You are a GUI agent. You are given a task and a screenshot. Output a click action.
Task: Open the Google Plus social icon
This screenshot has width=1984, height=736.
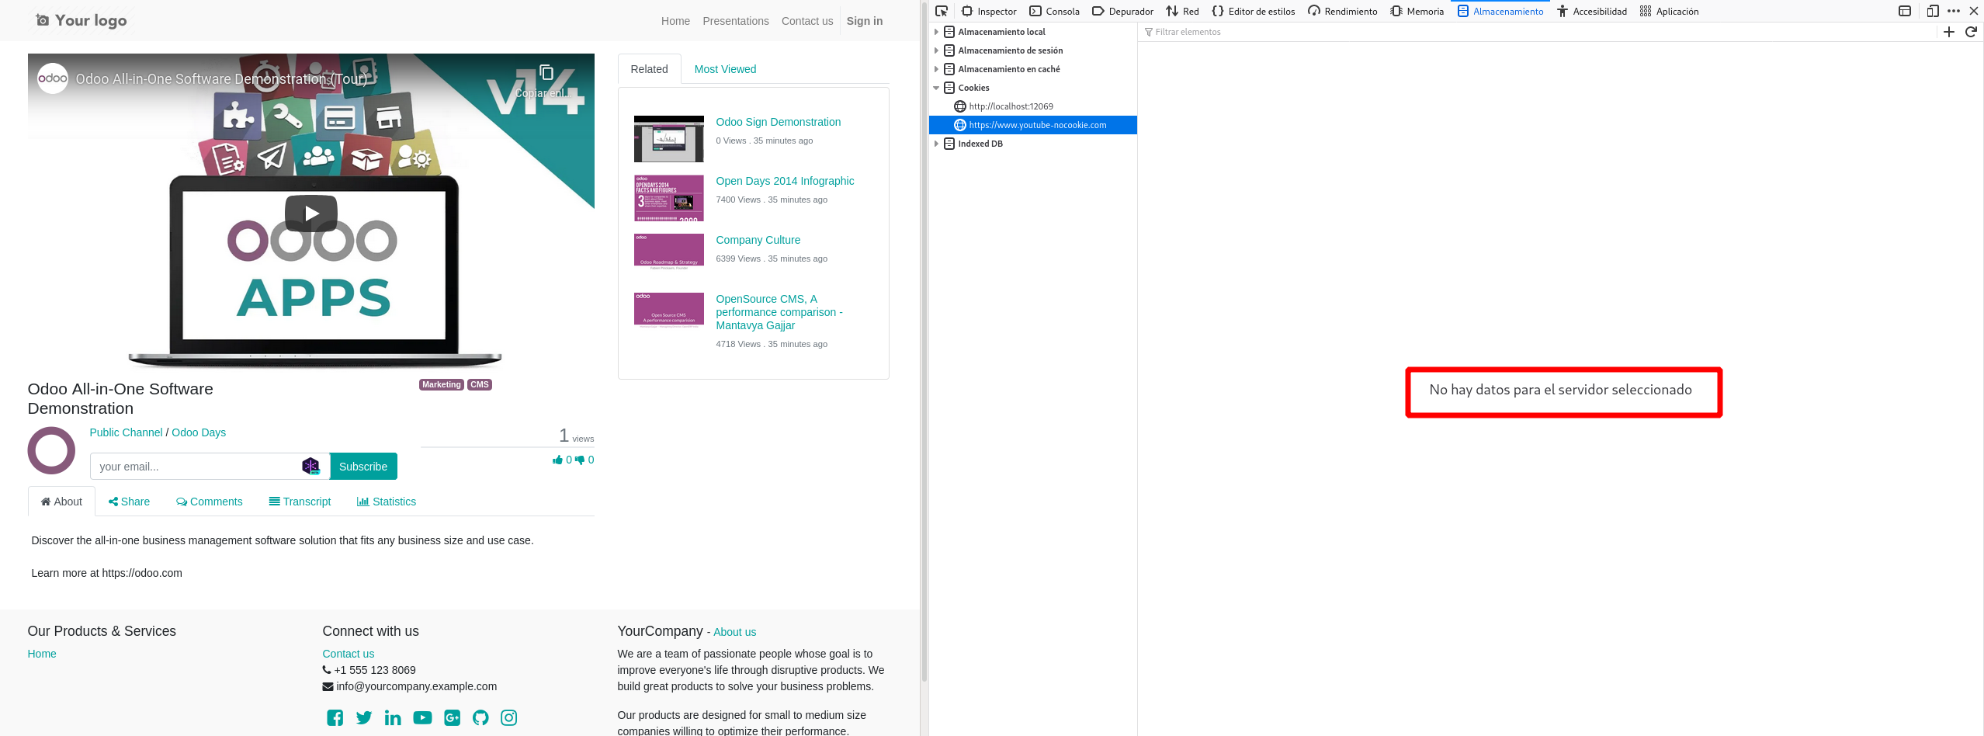(452, 718)
